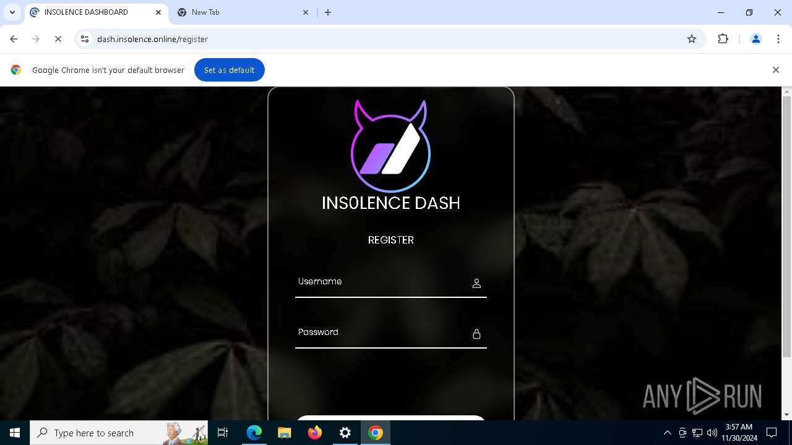Launch Microsoft Edge from taskbar
Image resolution: width=792 pixels, height=445 pixels.
coord(254,433)
